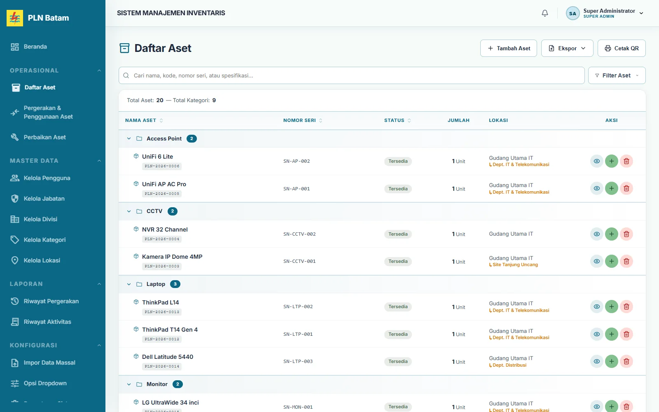Open the Filter Aset dropdown
659x412 pixels.
[617, 75]
